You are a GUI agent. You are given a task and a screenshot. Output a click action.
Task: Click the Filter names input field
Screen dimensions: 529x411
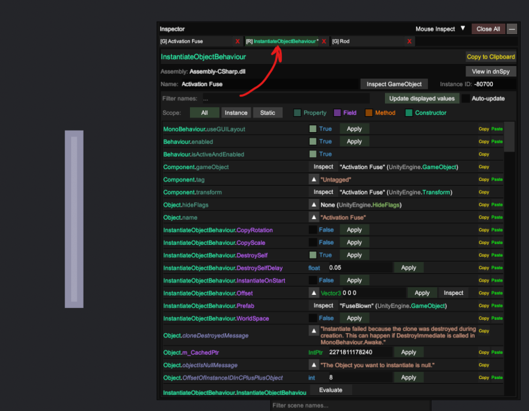(286, 99)
